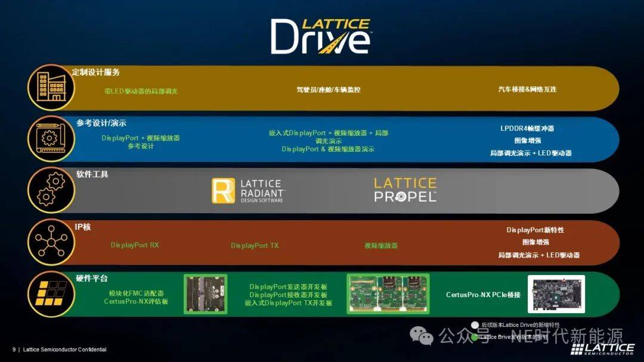Select the white legend dot for future features

(475, 324)
